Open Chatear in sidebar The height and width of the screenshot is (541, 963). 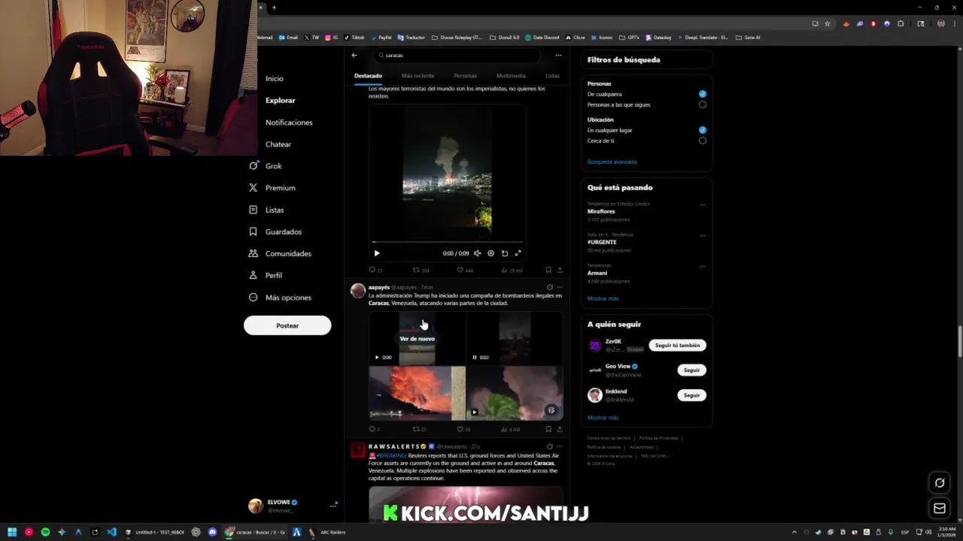tap(278, 144)
